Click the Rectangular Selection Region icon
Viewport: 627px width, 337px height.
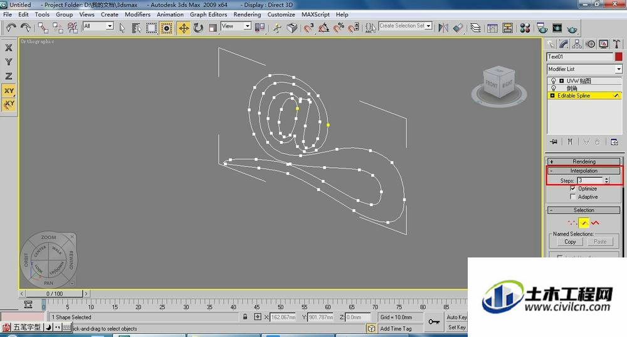pyautogui.click(x=151, y=28)
